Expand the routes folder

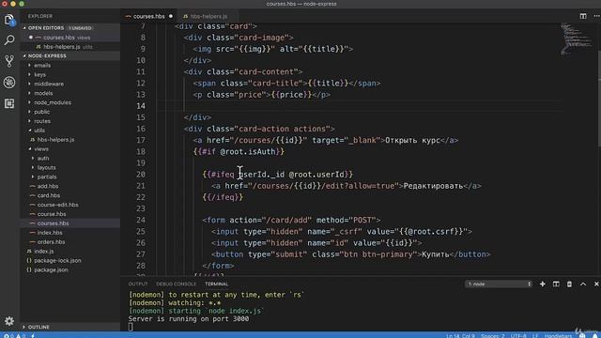(x=42, y=121)
